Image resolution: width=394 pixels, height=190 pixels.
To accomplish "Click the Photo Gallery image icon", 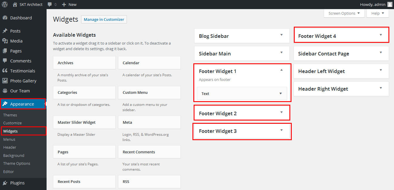I will (x=5, y=81).
